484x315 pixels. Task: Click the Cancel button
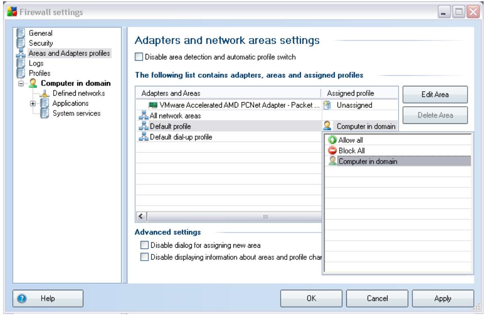pos(377,298)
